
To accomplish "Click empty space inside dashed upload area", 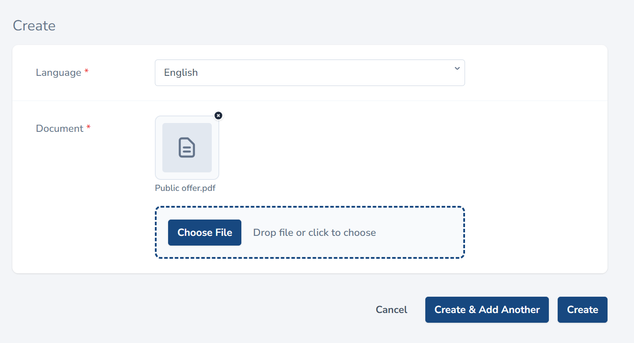I will pos(419,233).
